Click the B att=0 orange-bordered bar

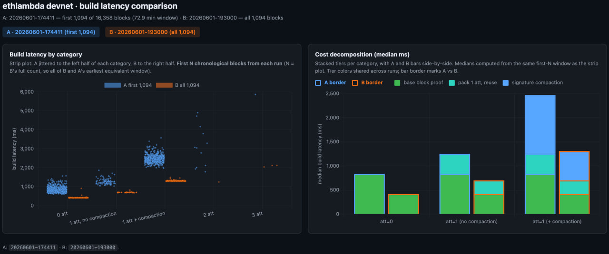pos(403,204)
